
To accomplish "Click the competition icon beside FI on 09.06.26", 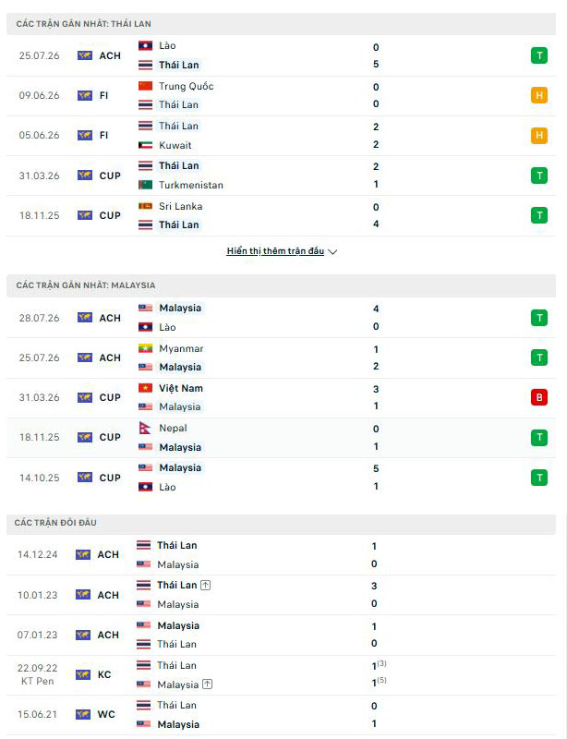I will pos(85,95).
